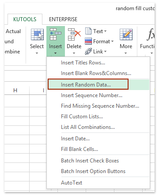Image resolution: width=159 pixels, height=196 pixels.
Task: Click the Format striped table icon
Action: click(x=88, y=41)
